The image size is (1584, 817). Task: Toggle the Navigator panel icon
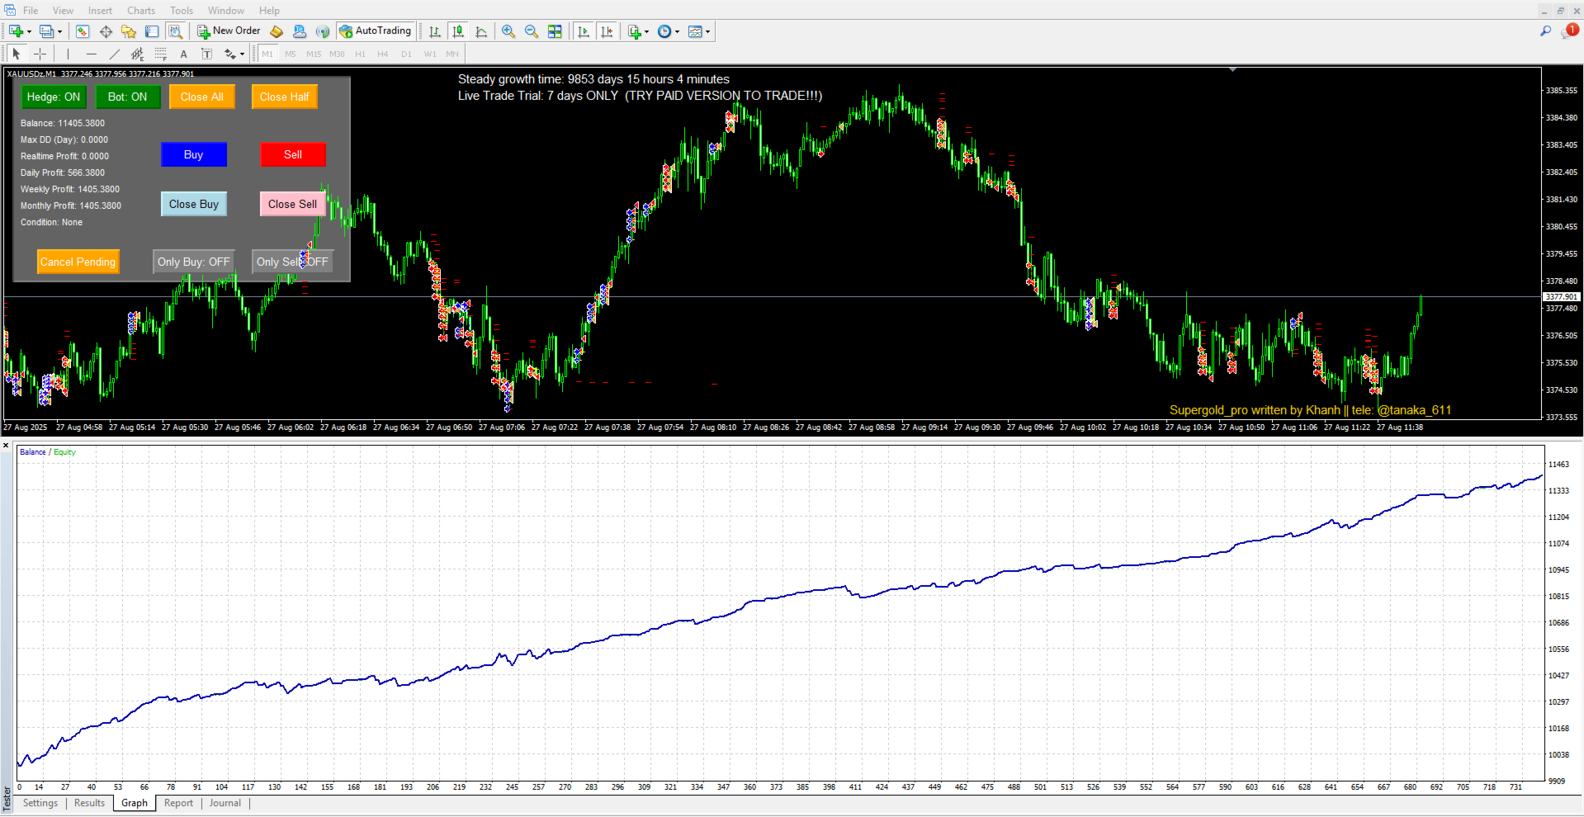(x=129, y=31)
